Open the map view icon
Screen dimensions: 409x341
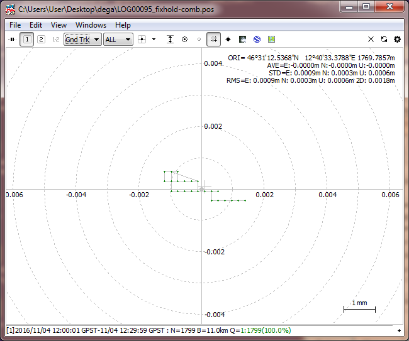[272, 40]
